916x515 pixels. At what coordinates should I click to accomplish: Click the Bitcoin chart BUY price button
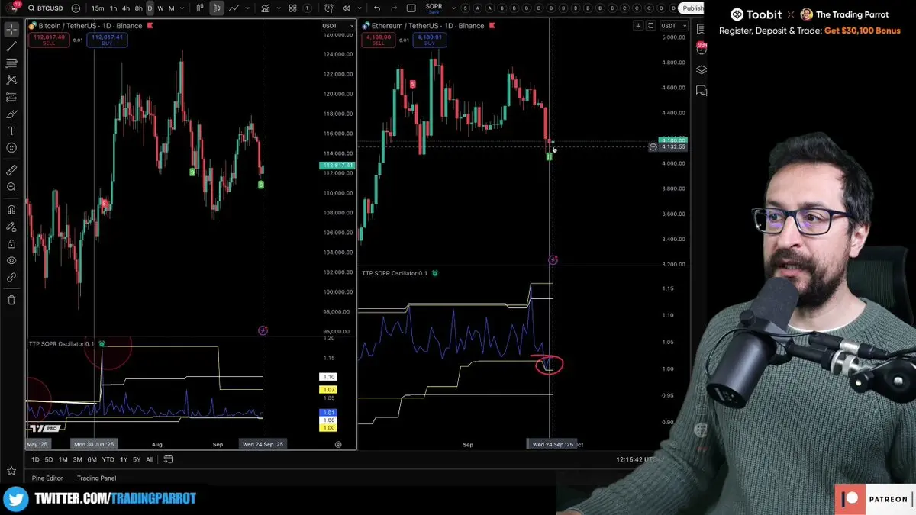[106, 40]
